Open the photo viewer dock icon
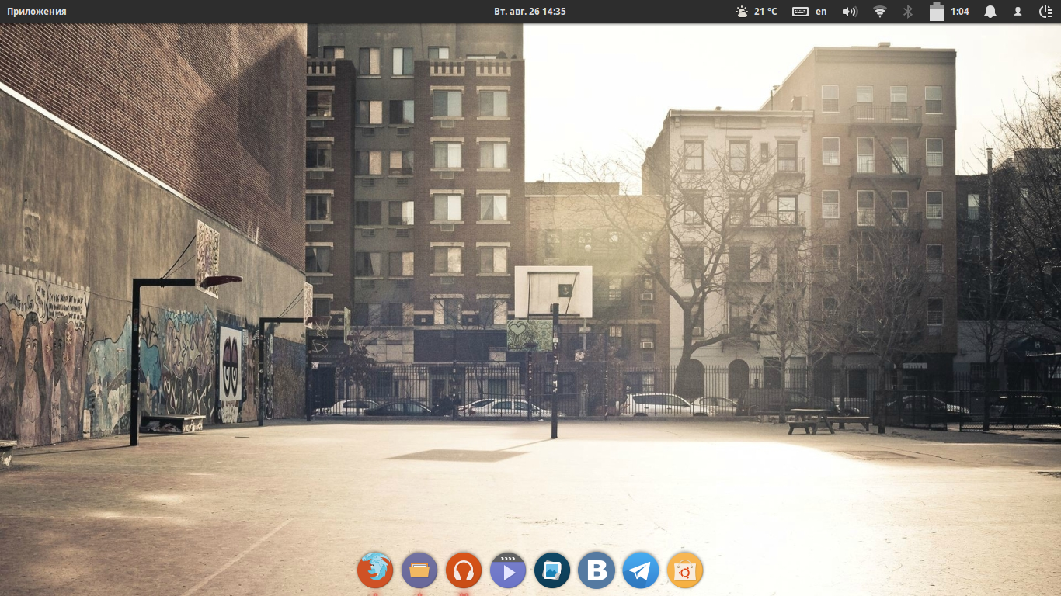This screenshot has height=596, width=1061. coord(552,571)
